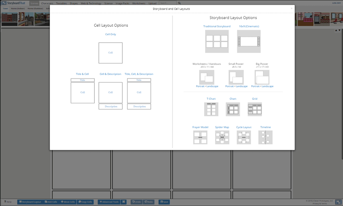This screenshot has height=206, width=343.
Task: Select the Traditional Storyboard layout icon
Action: pyautogui.click(x=217, y=41)
